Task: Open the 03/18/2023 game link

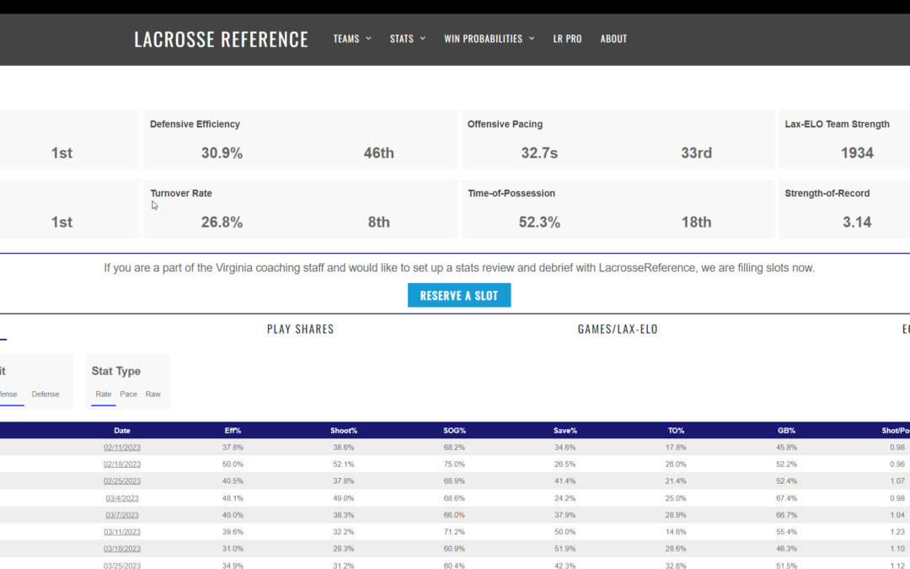Action: [122, 549]
